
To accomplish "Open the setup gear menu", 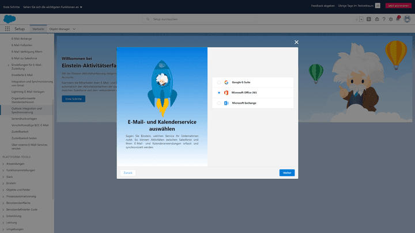I will coord(391,19).
